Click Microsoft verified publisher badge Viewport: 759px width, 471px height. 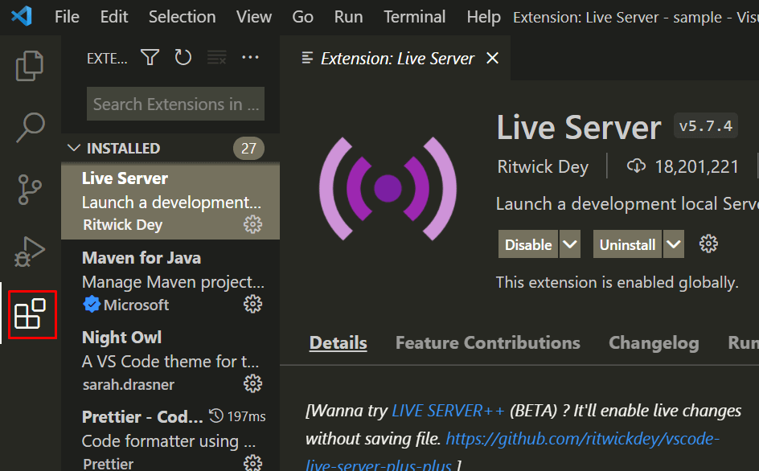coord(92,305)
